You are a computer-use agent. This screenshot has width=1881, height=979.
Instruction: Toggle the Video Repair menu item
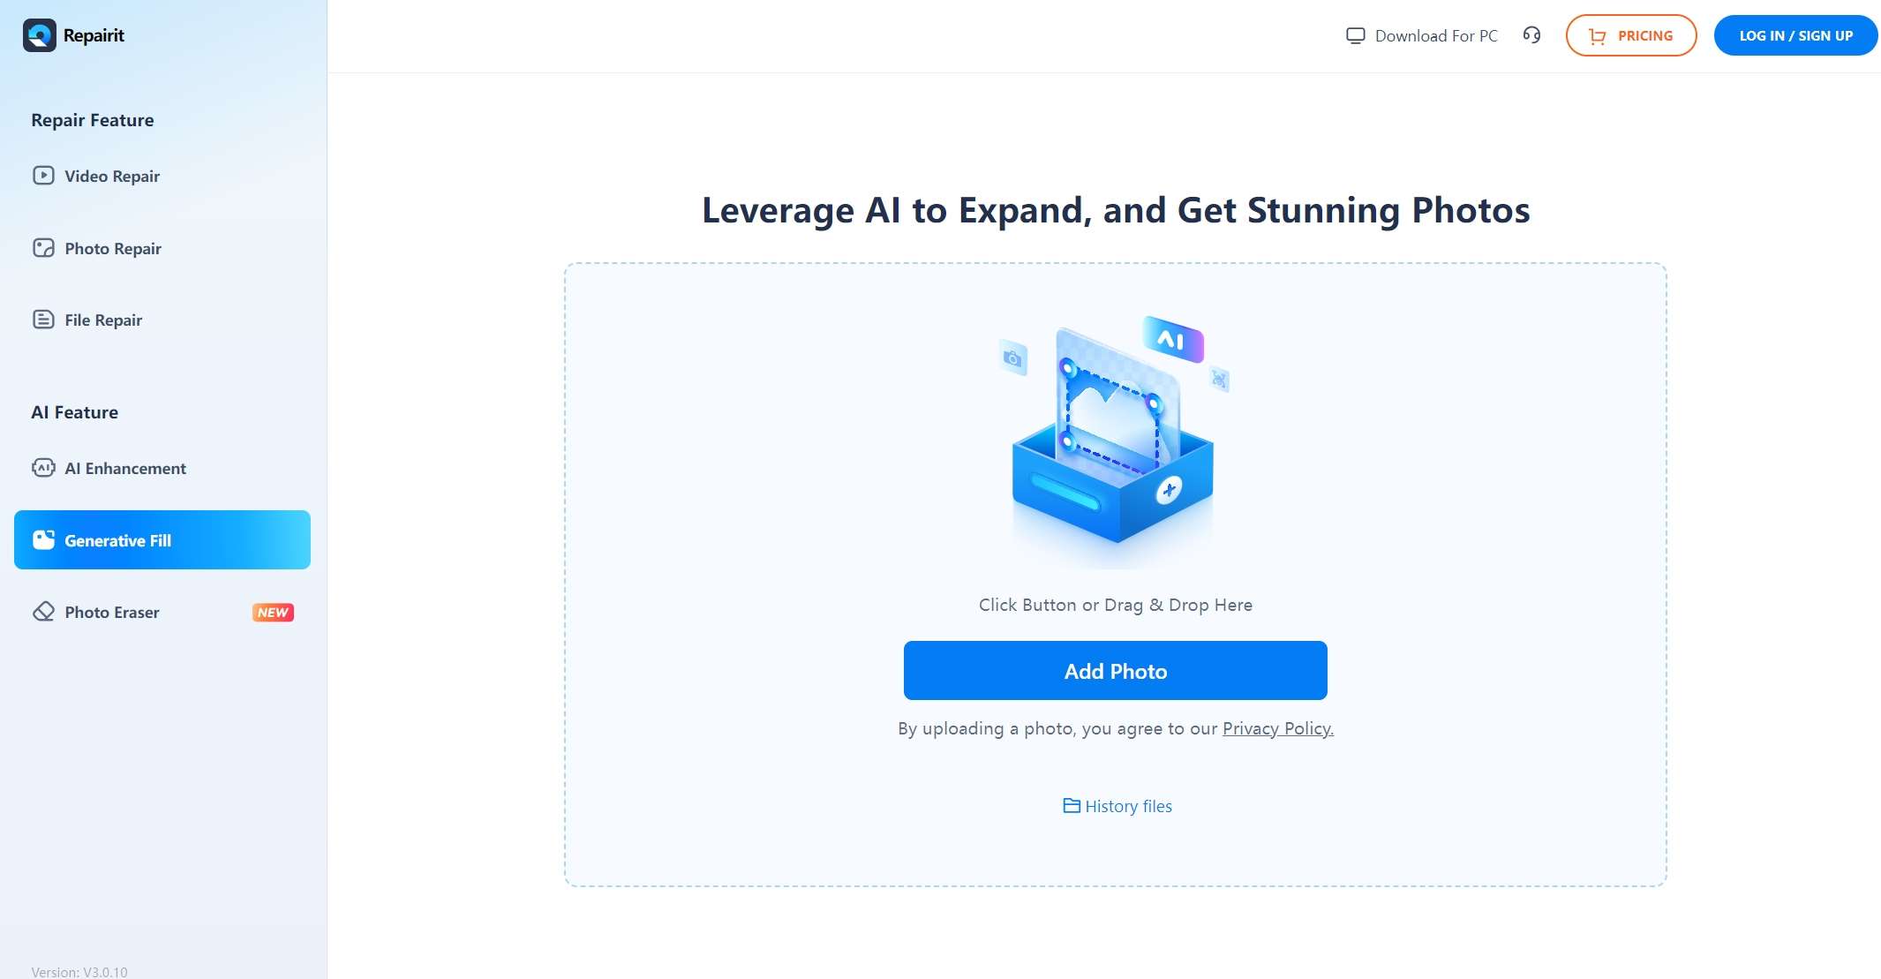coord(112,176)
